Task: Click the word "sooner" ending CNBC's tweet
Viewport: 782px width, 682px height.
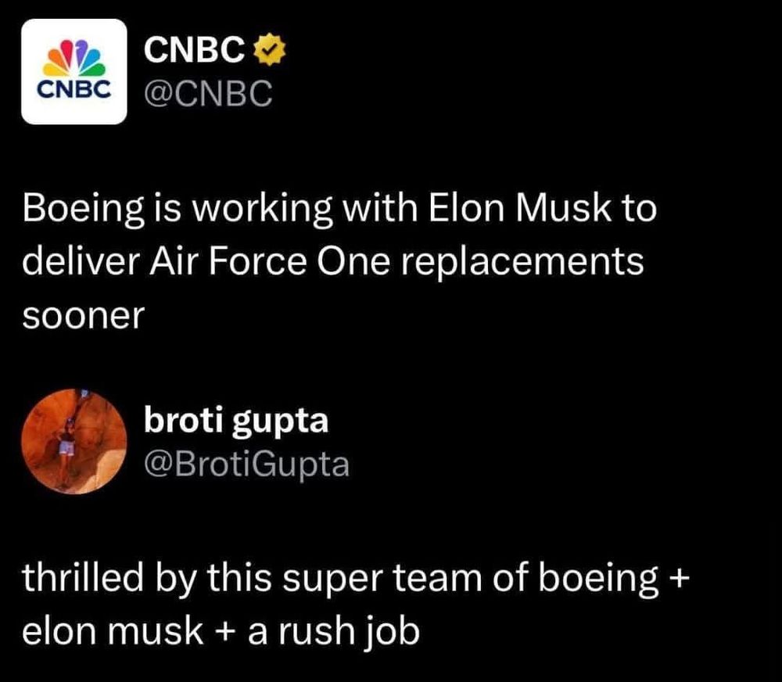Action: (84, 317)
